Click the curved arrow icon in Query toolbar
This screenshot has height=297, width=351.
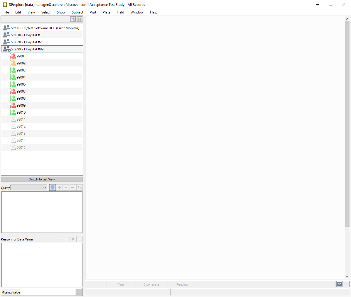click(x=80, y=187)
